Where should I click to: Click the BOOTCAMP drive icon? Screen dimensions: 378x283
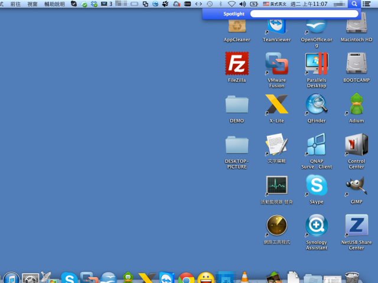(x=356, y=63)
